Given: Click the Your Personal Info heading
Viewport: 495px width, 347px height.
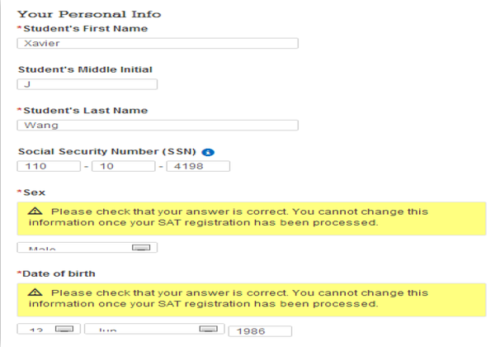Looking at the screenshot, I should (89, 14).
